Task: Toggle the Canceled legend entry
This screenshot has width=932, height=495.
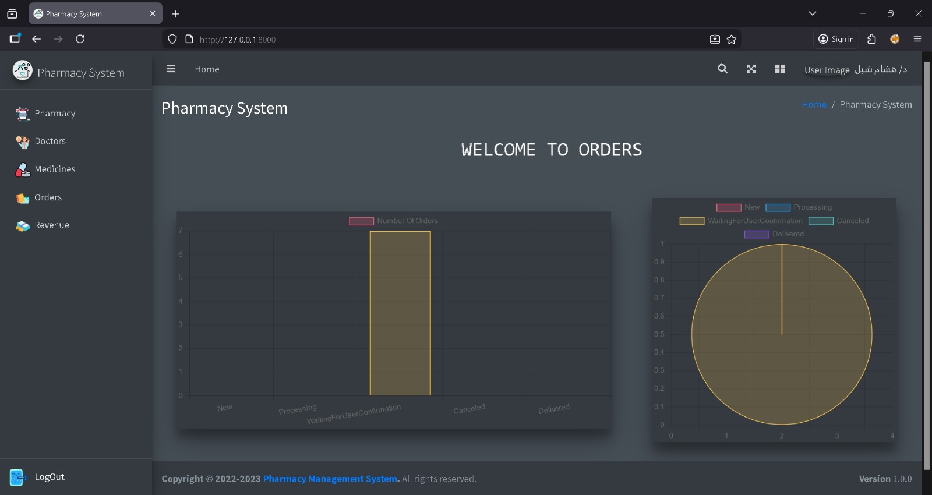Action: [839, 221]
